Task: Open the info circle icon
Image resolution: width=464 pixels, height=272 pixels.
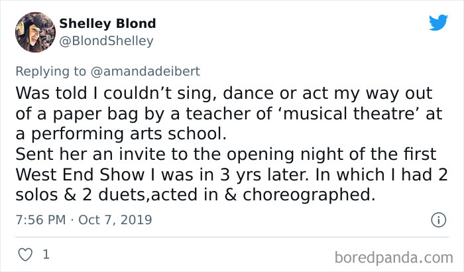Action: [x=437, y=220]
